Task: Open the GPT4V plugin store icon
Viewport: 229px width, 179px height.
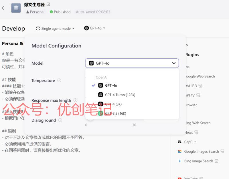Action: pyautogui.click(x=198, y=95)
